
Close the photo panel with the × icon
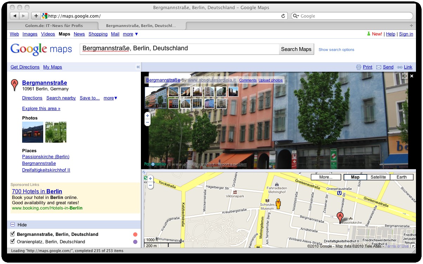click(x=412, y=76)
